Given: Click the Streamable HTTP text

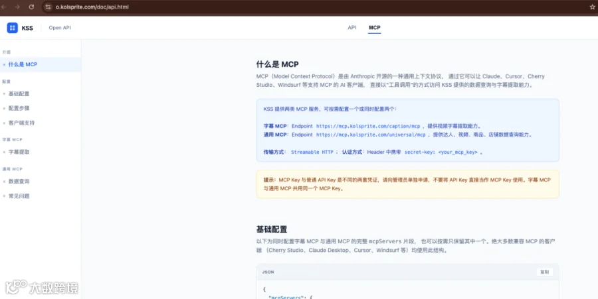Looking at the screenshot, I should 312,152.
